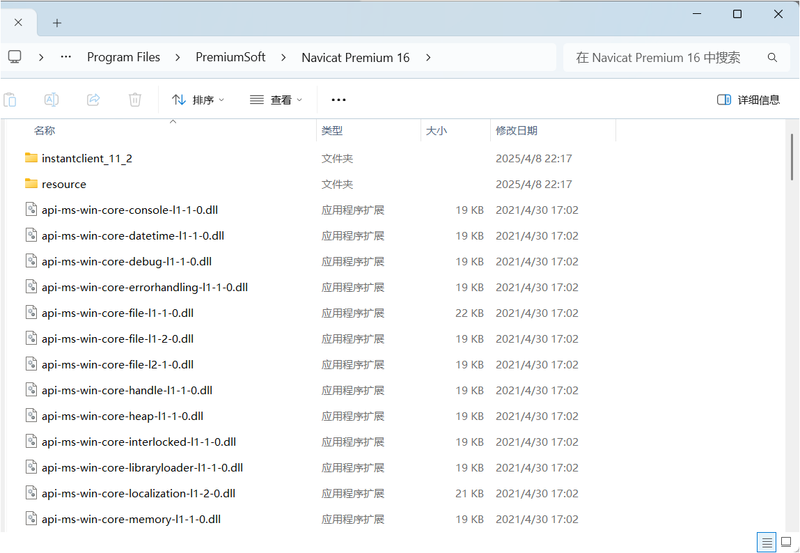Navigate to PremiumSoft in breadcrumb

pyautogui.click(x=230, y=57)
